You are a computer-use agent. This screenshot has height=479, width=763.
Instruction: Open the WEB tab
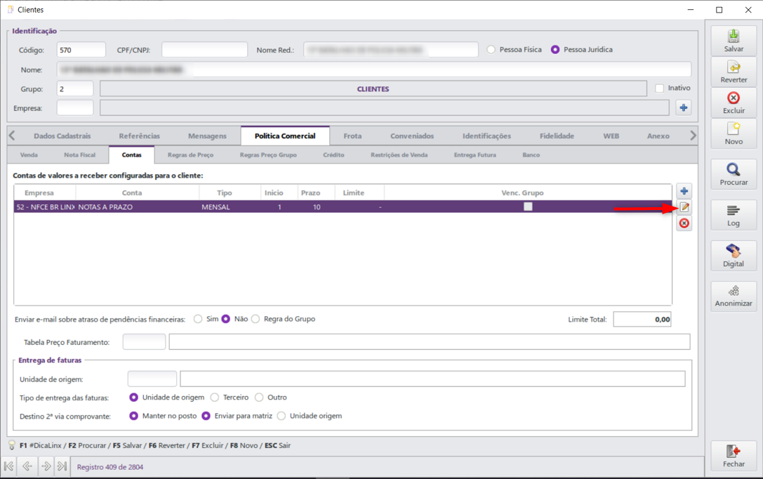[x=611, y=136]
